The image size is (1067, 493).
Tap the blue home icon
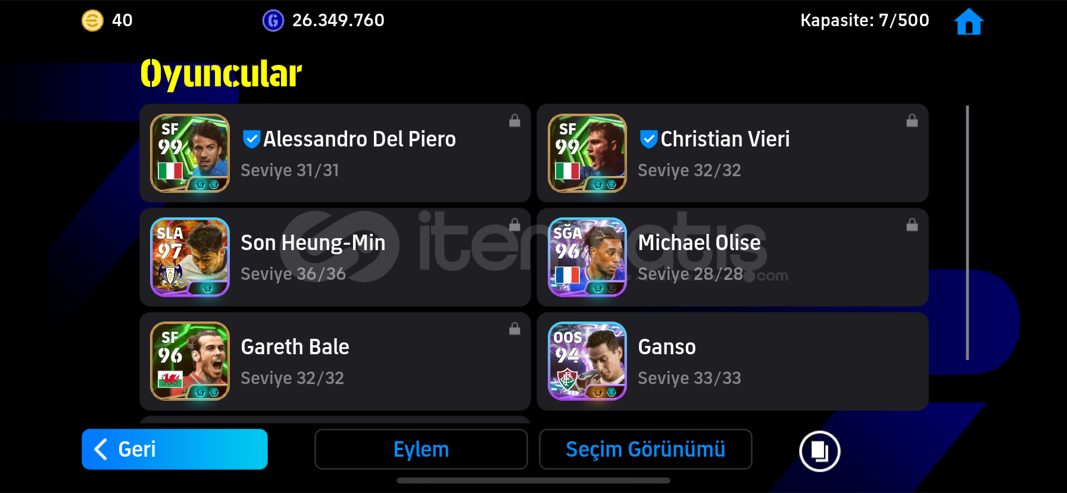pyautogui.click(x=969, y=21)
